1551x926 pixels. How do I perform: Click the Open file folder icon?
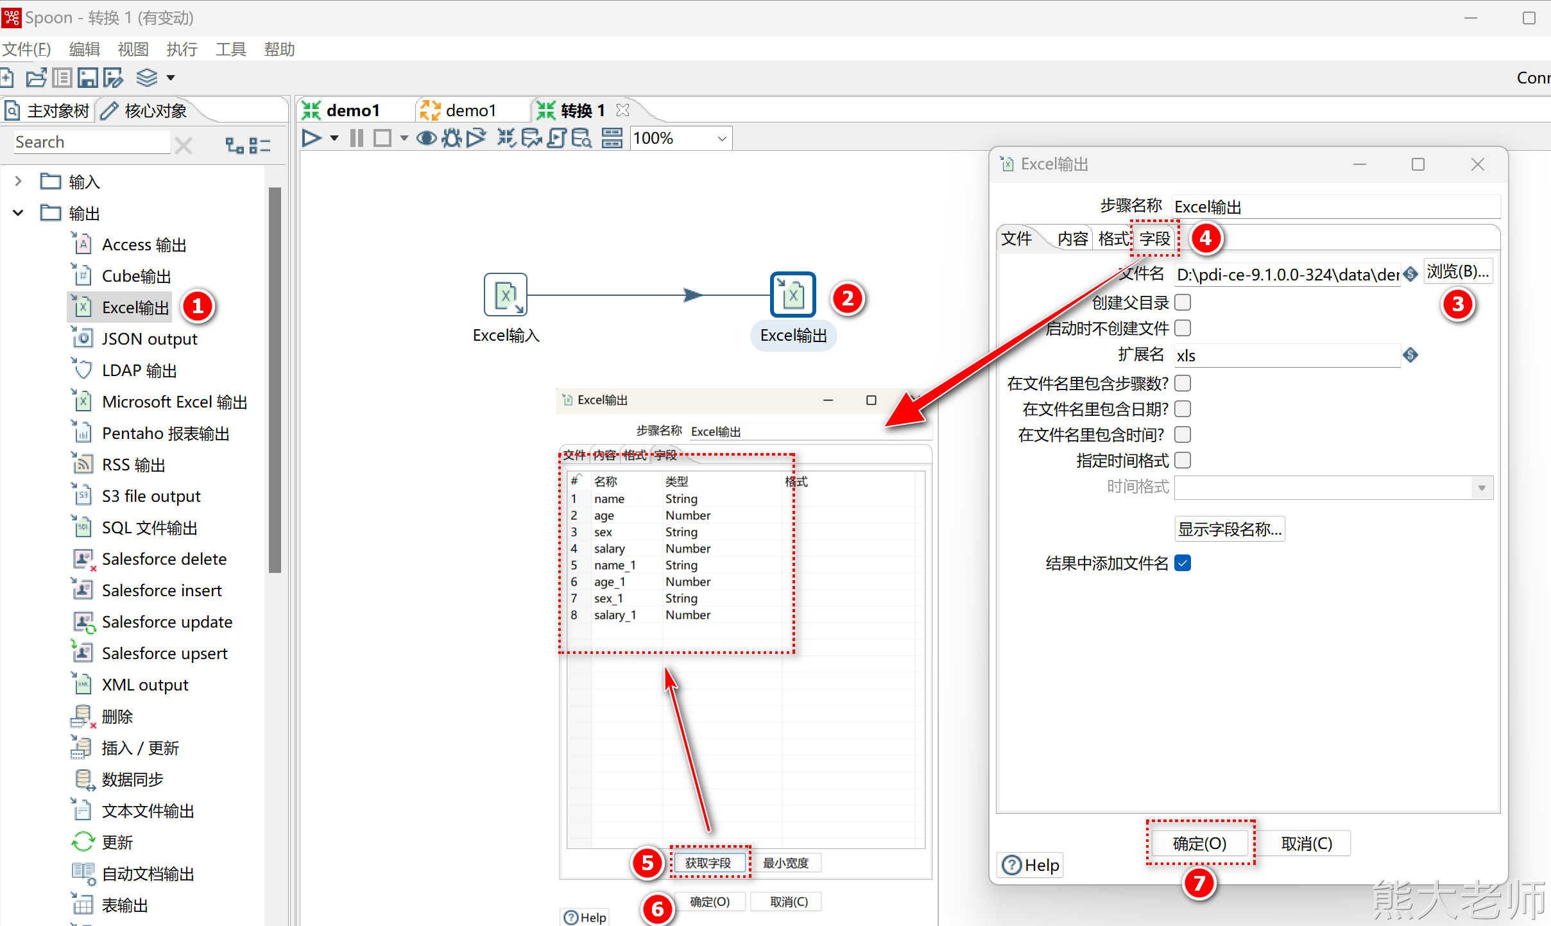[x=36, y=78]
